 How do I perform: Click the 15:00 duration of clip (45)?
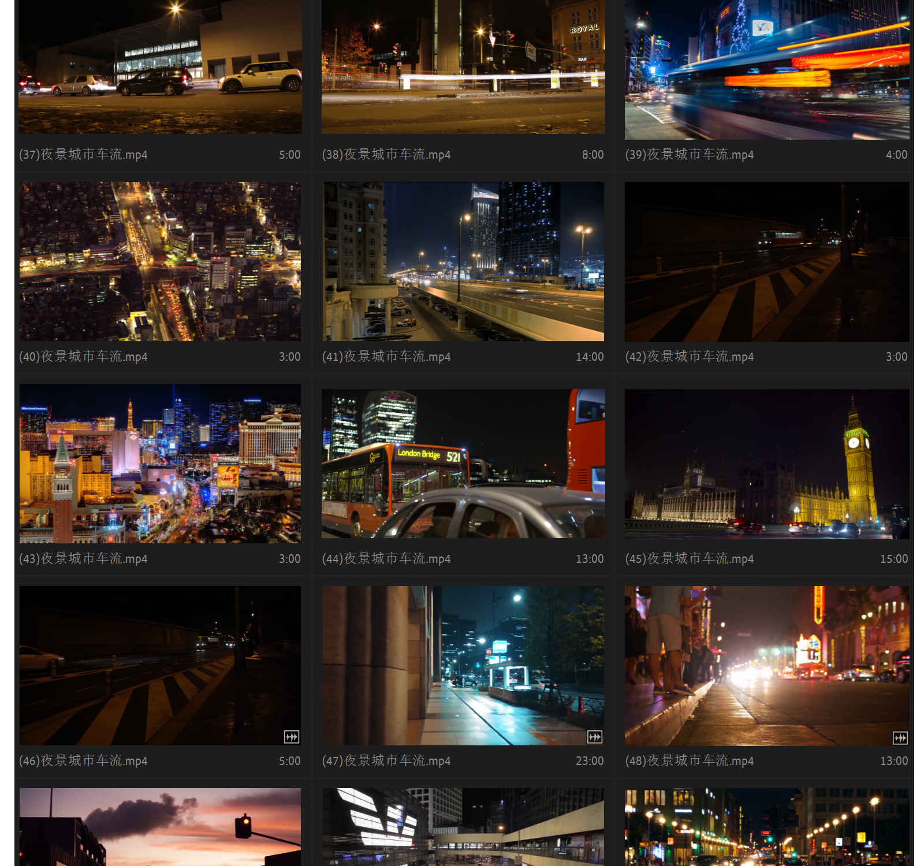(x=894, y=559)
